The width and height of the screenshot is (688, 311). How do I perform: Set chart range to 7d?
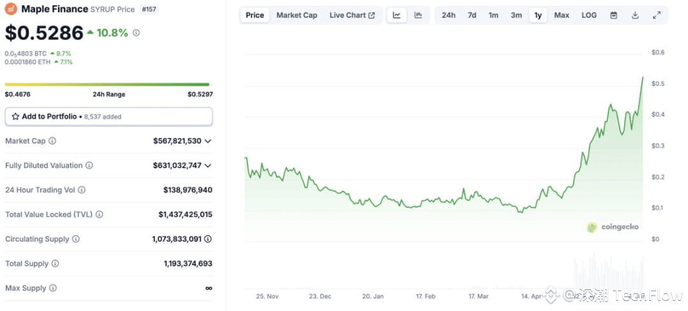472,15
